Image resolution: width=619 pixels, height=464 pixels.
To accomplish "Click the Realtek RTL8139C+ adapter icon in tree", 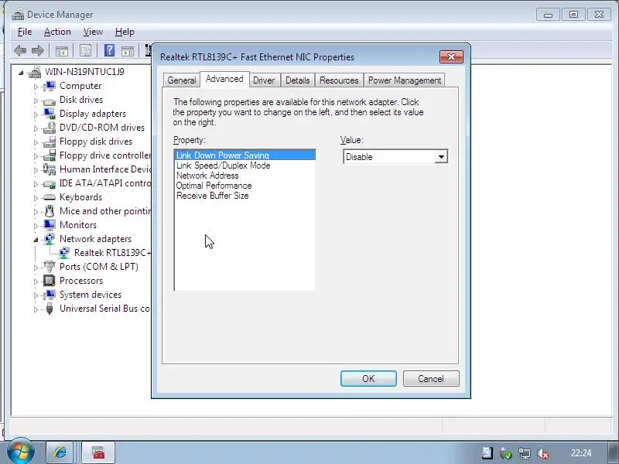I will [x=64, y=253].
